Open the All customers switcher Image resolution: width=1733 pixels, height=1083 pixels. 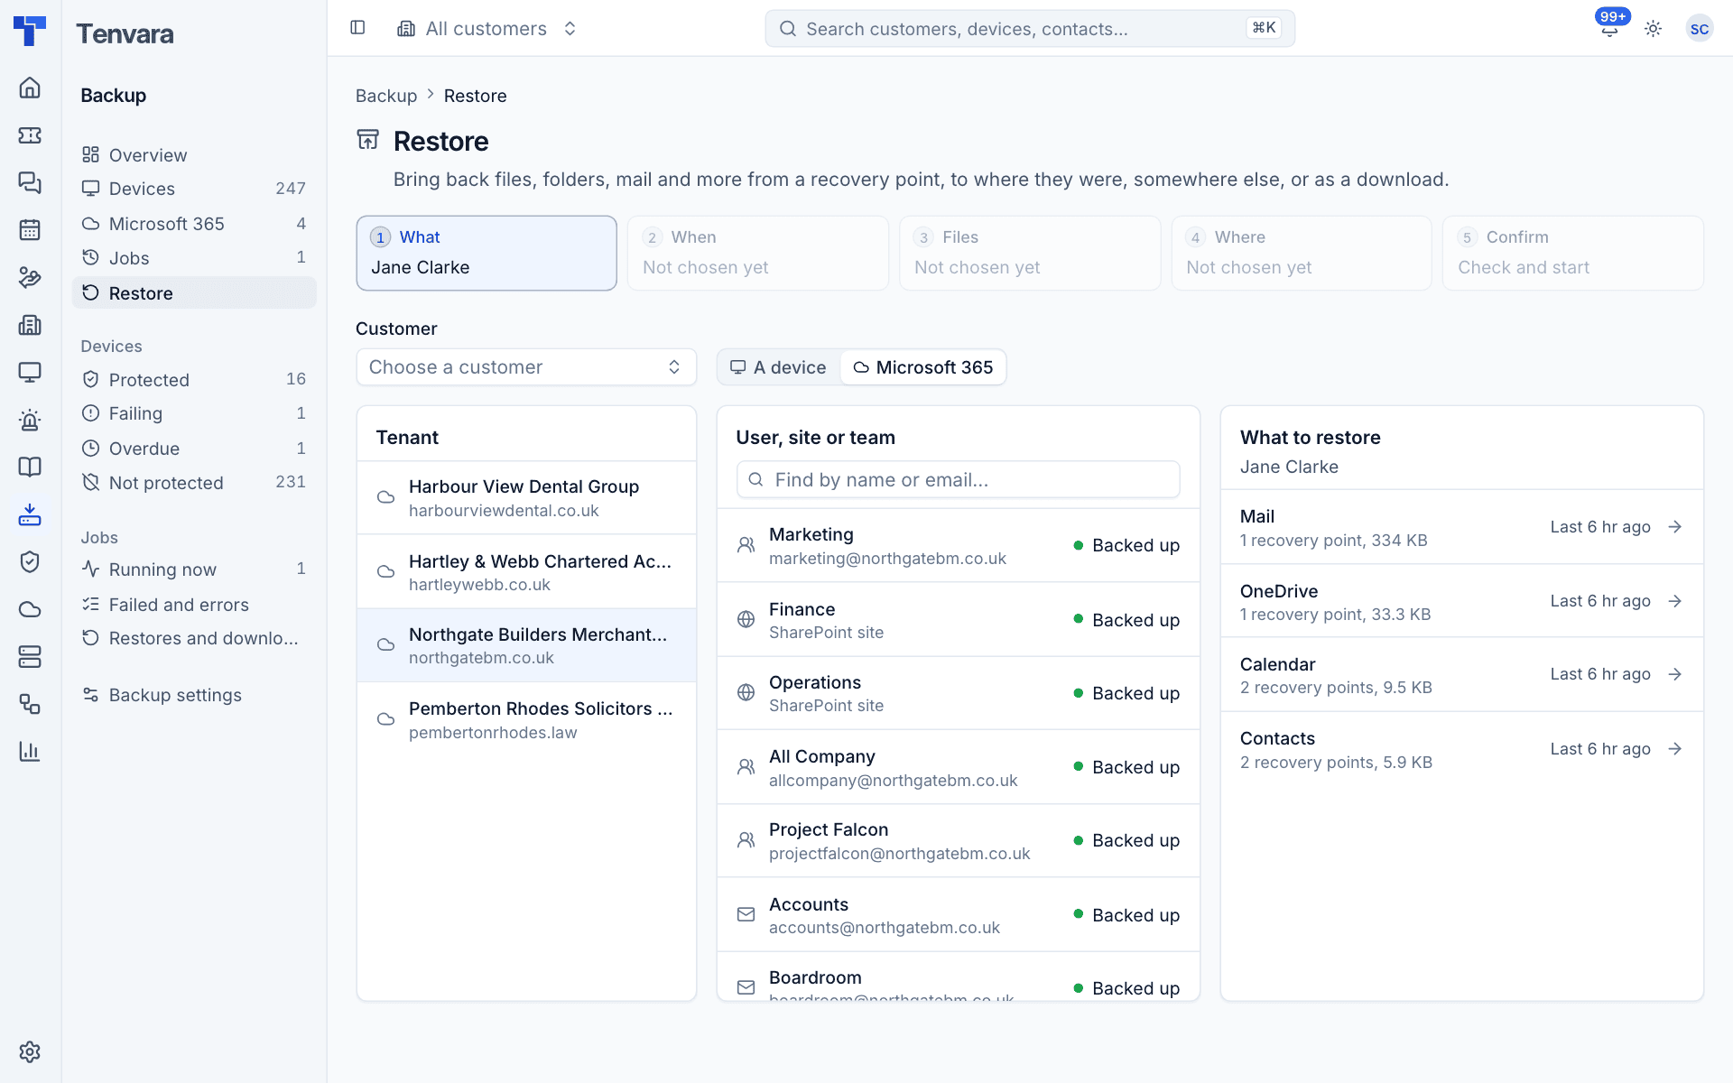487,29
